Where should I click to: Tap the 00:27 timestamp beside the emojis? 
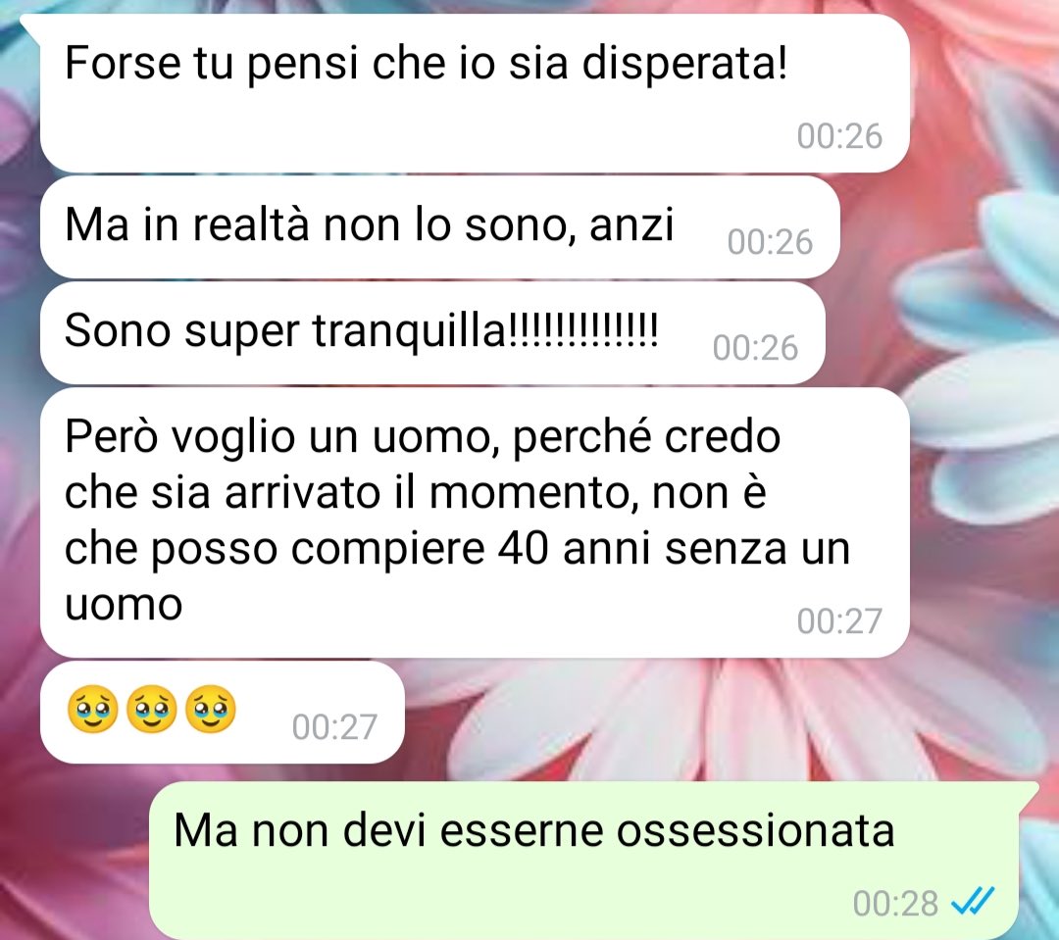[334, 726]
